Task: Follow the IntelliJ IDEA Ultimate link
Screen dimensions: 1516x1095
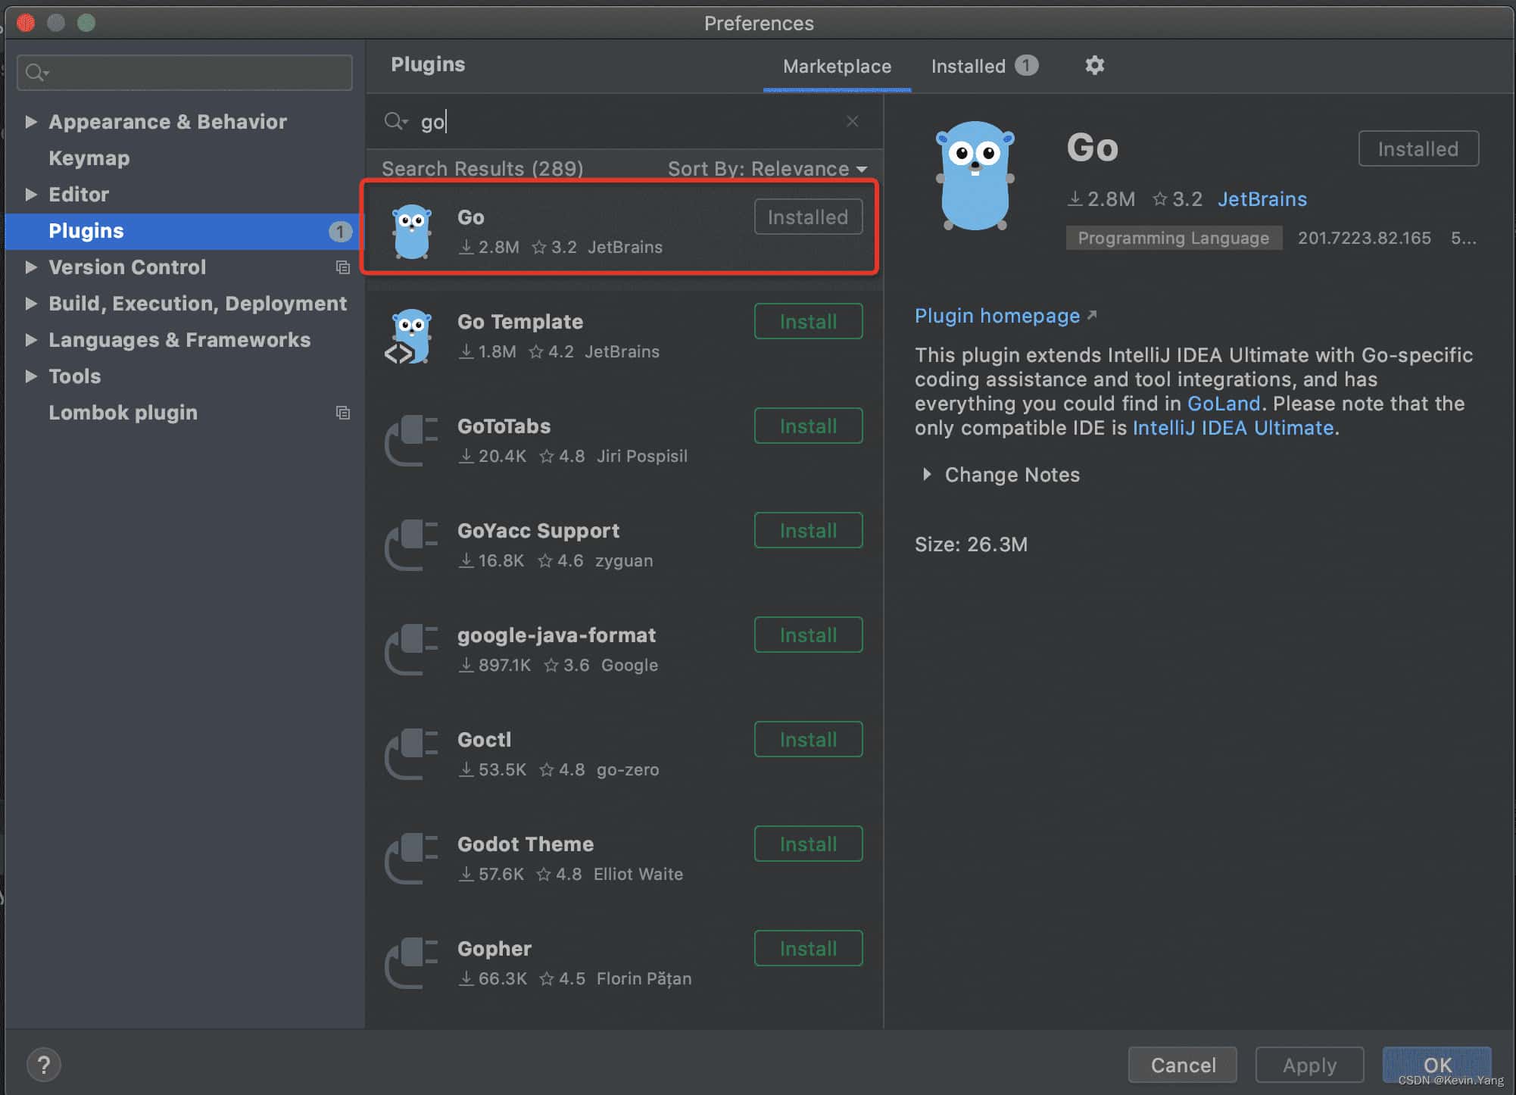Action: click(1233, 427)
